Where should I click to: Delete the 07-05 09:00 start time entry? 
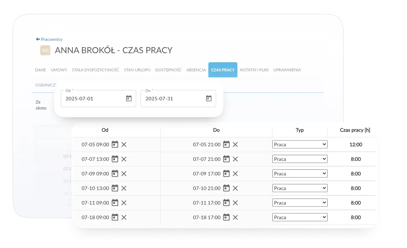pyautogui.click(x=124, y=144)
